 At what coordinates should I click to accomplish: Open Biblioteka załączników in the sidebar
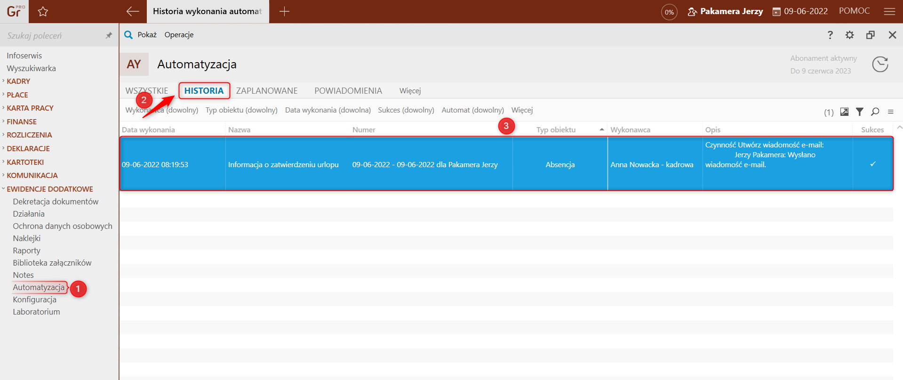pyautogui.click(x=52, y=263)
